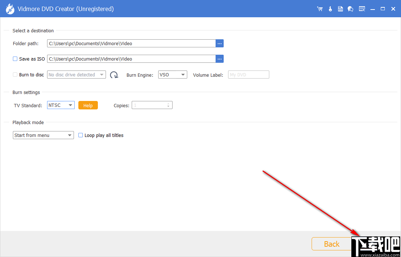
Task: Click the 'Folder path:' label
Action: 26,43
